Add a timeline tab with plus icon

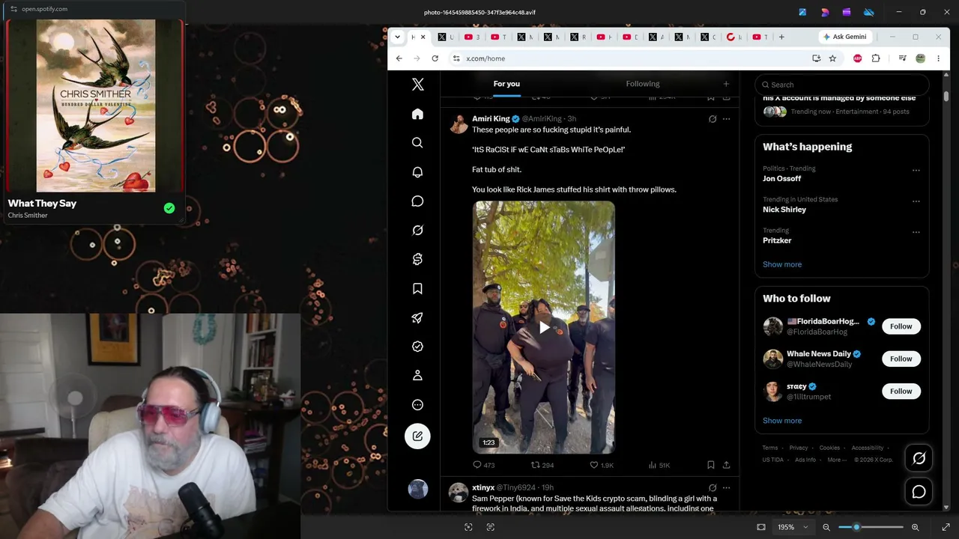tap(726, 84)
